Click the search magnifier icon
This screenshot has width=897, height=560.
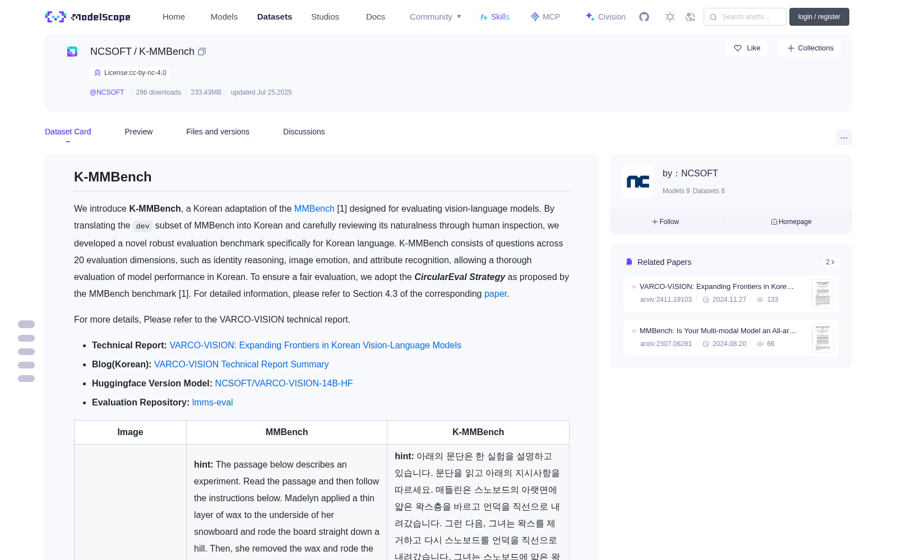(x=713, y=17)
